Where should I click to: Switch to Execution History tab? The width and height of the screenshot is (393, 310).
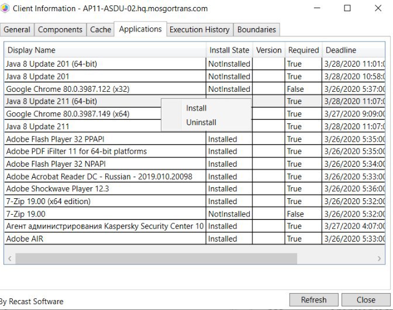(x=199, y=30)
